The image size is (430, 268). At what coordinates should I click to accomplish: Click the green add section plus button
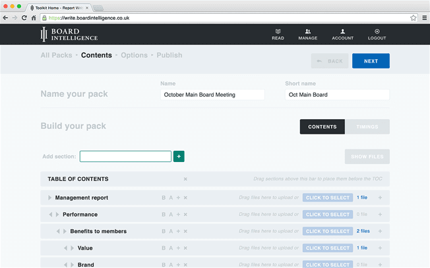pos(179,156)
